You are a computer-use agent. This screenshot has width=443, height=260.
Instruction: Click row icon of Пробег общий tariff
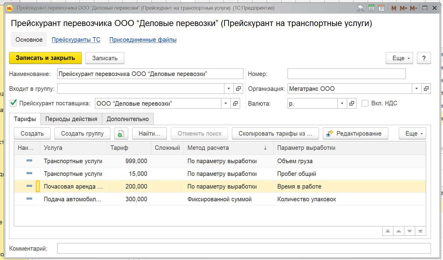pyautogui.click(x=29, y=173)
